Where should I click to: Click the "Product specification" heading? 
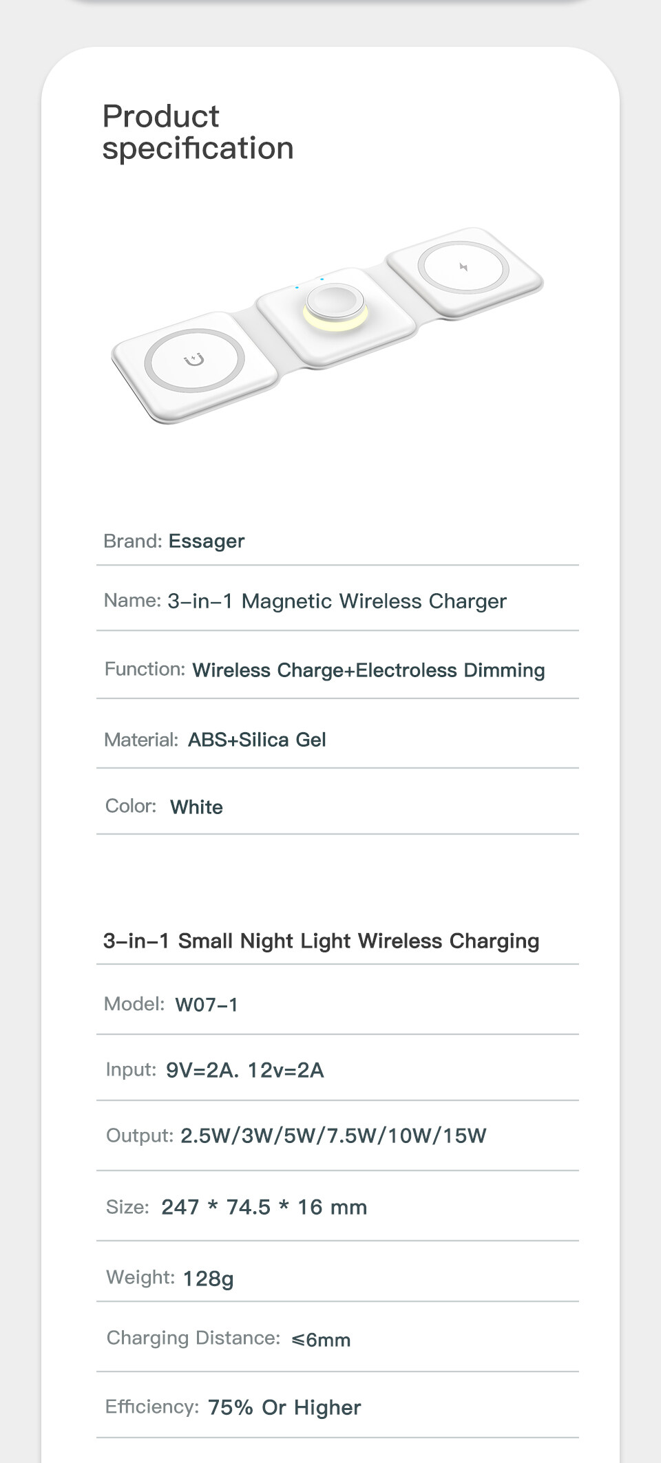198,132
